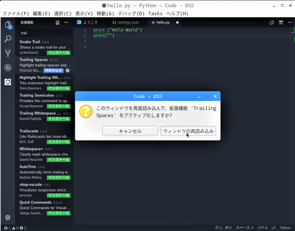Open the Debug view in activity bar

pos(8,67)
